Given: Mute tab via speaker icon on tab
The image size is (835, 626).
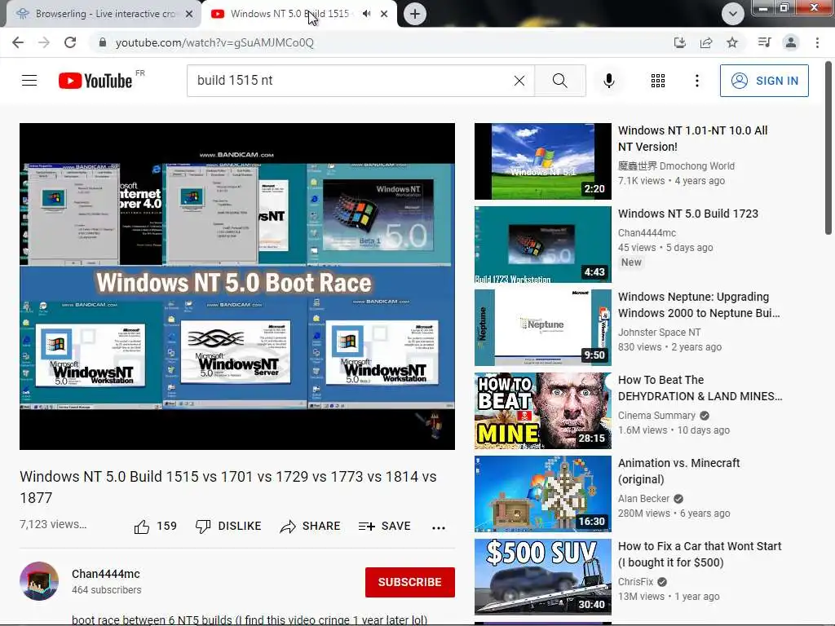Looking at the screenshot, I should [366, 14].
